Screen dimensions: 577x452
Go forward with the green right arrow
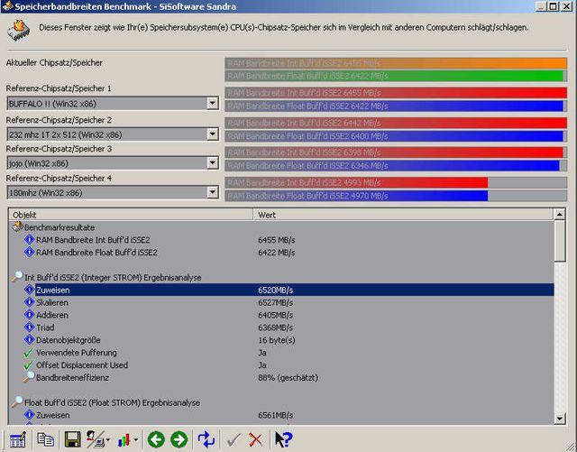179,439
